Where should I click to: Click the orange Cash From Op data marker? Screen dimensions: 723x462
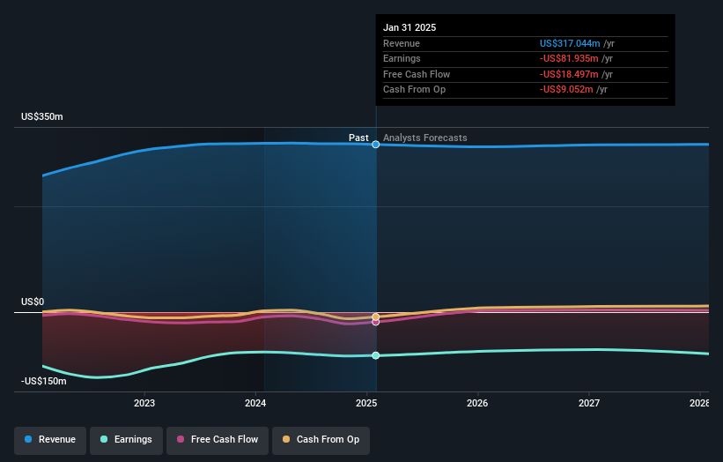coord(376,317)
